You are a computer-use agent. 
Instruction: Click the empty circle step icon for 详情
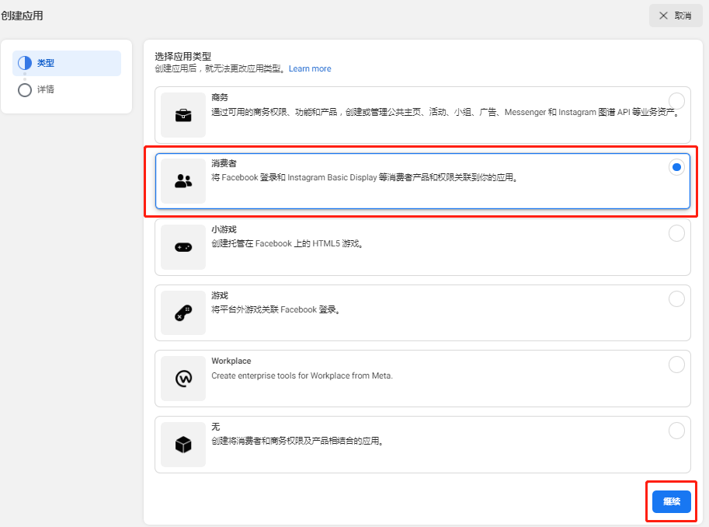point(25,89)
